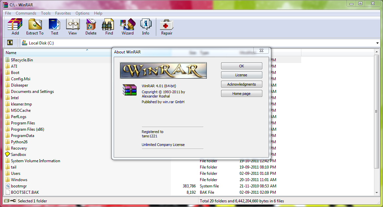Expand the address bar dropdown arrow

coord(377,43)
